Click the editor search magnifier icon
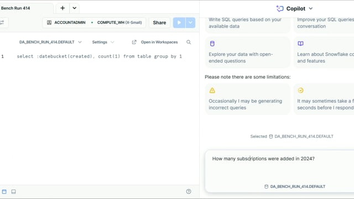354x199 pixels. [x=189, y=42]
